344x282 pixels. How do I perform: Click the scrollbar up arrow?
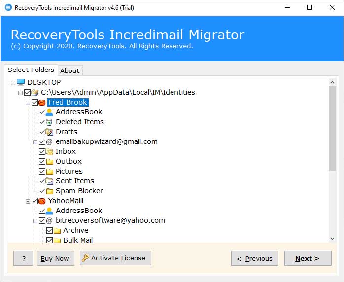point(332,82)
